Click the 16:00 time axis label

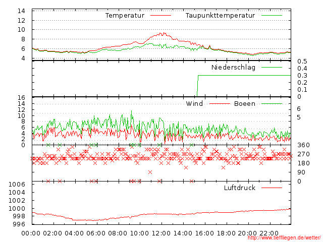click(204, 233)
